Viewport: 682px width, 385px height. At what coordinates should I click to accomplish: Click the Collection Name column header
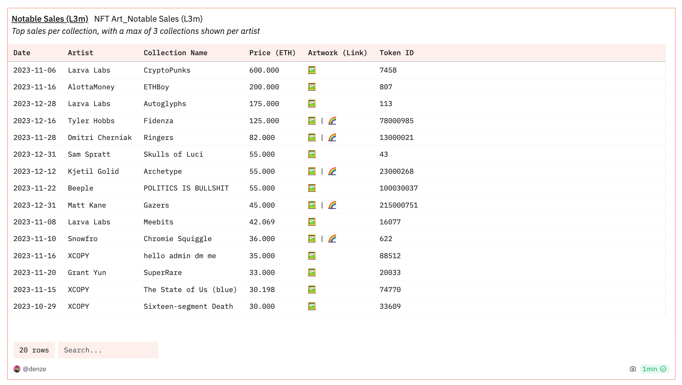[x=175, y=53]
